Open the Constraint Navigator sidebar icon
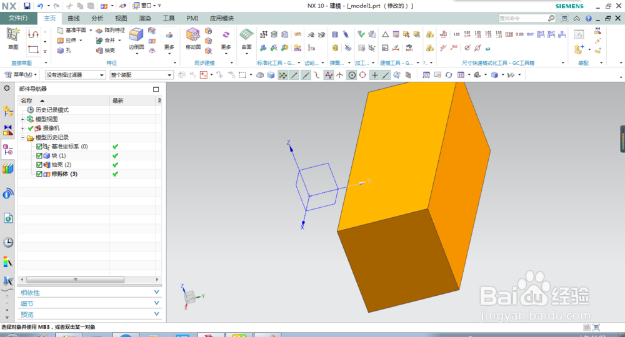The width and height of the screenshot is (625, 337). pos(8,130)
